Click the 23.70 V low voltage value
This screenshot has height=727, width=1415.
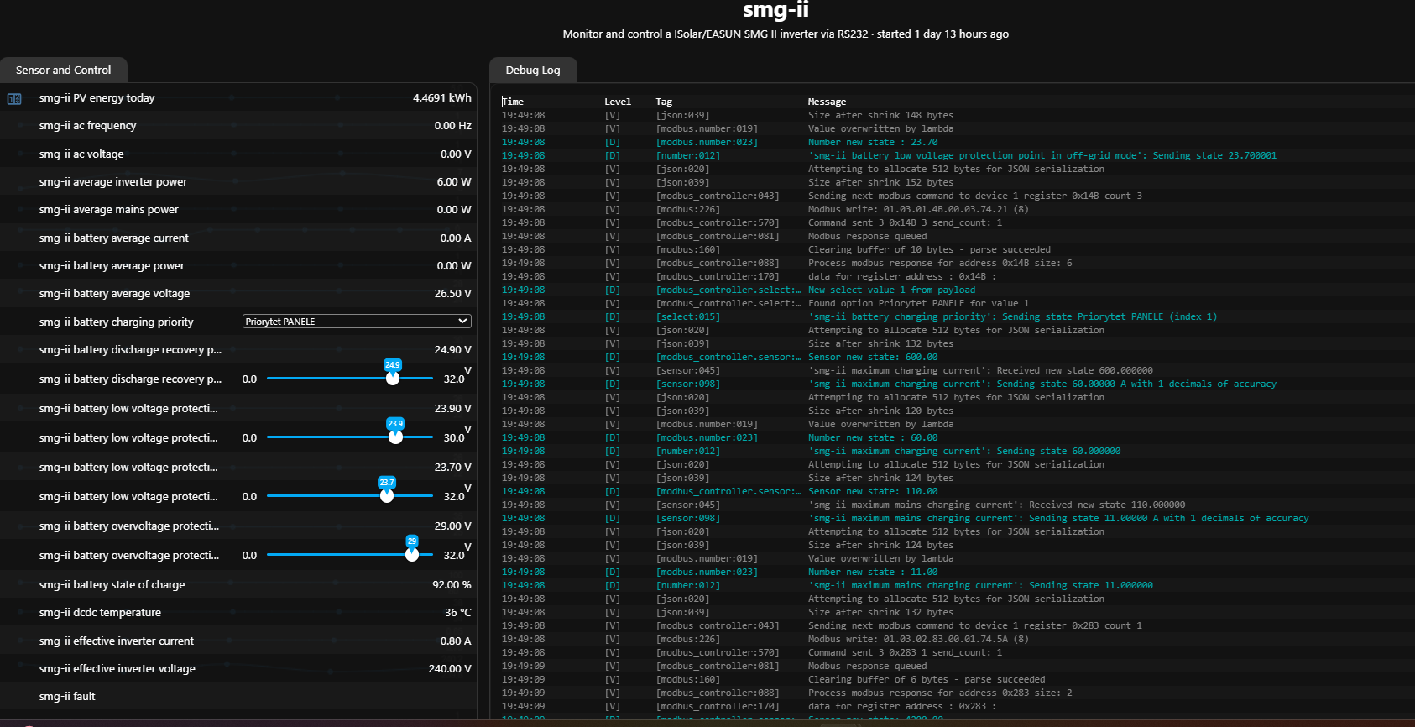pos(453,468)
